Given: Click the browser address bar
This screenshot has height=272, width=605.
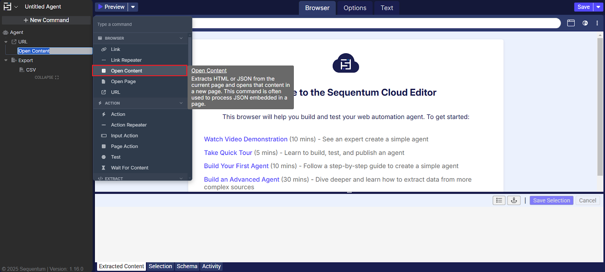Looking at the screenshot, I should pos(376,23).
